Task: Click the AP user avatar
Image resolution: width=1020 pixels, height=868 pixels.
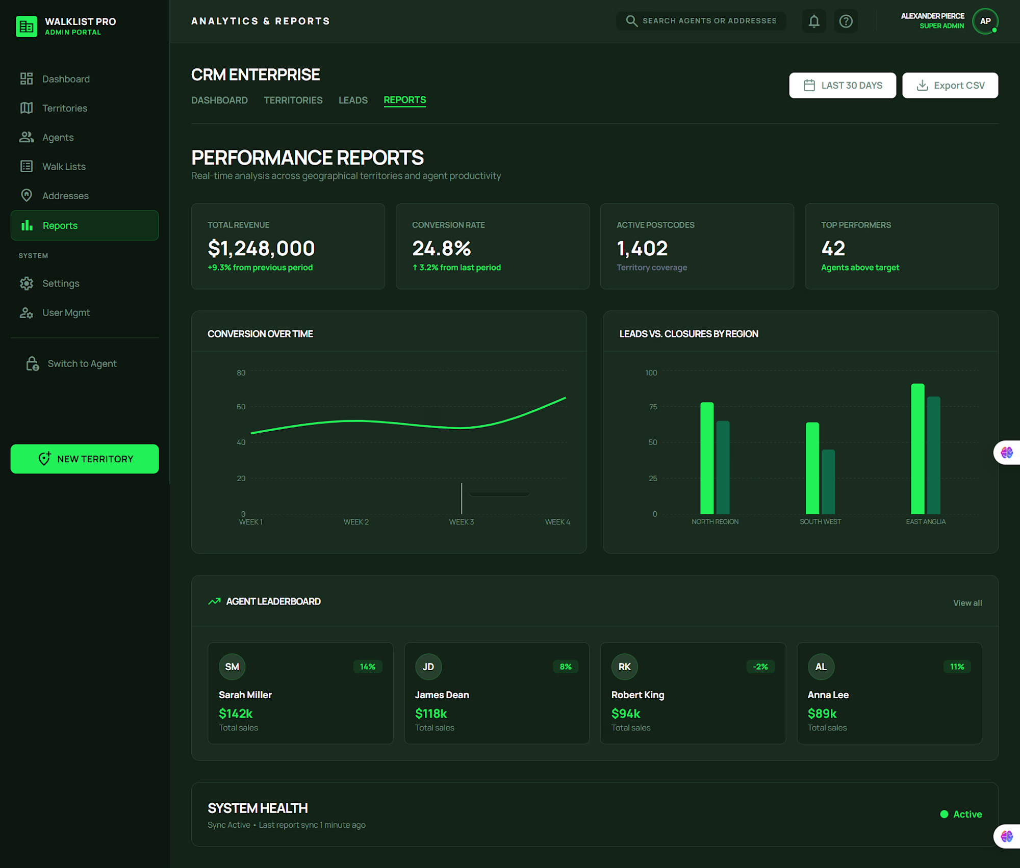Action: tap(985, 21)
